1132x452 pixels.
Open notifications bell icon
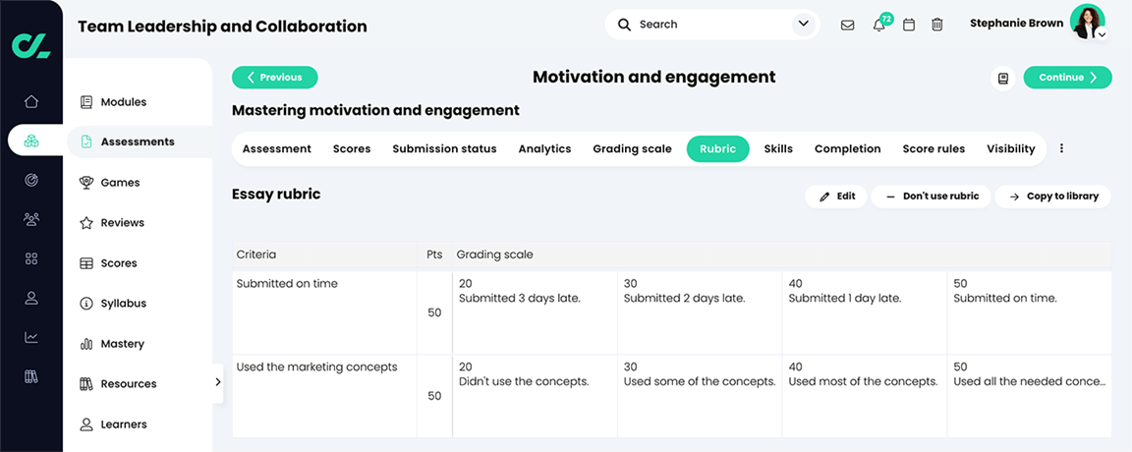878,25
